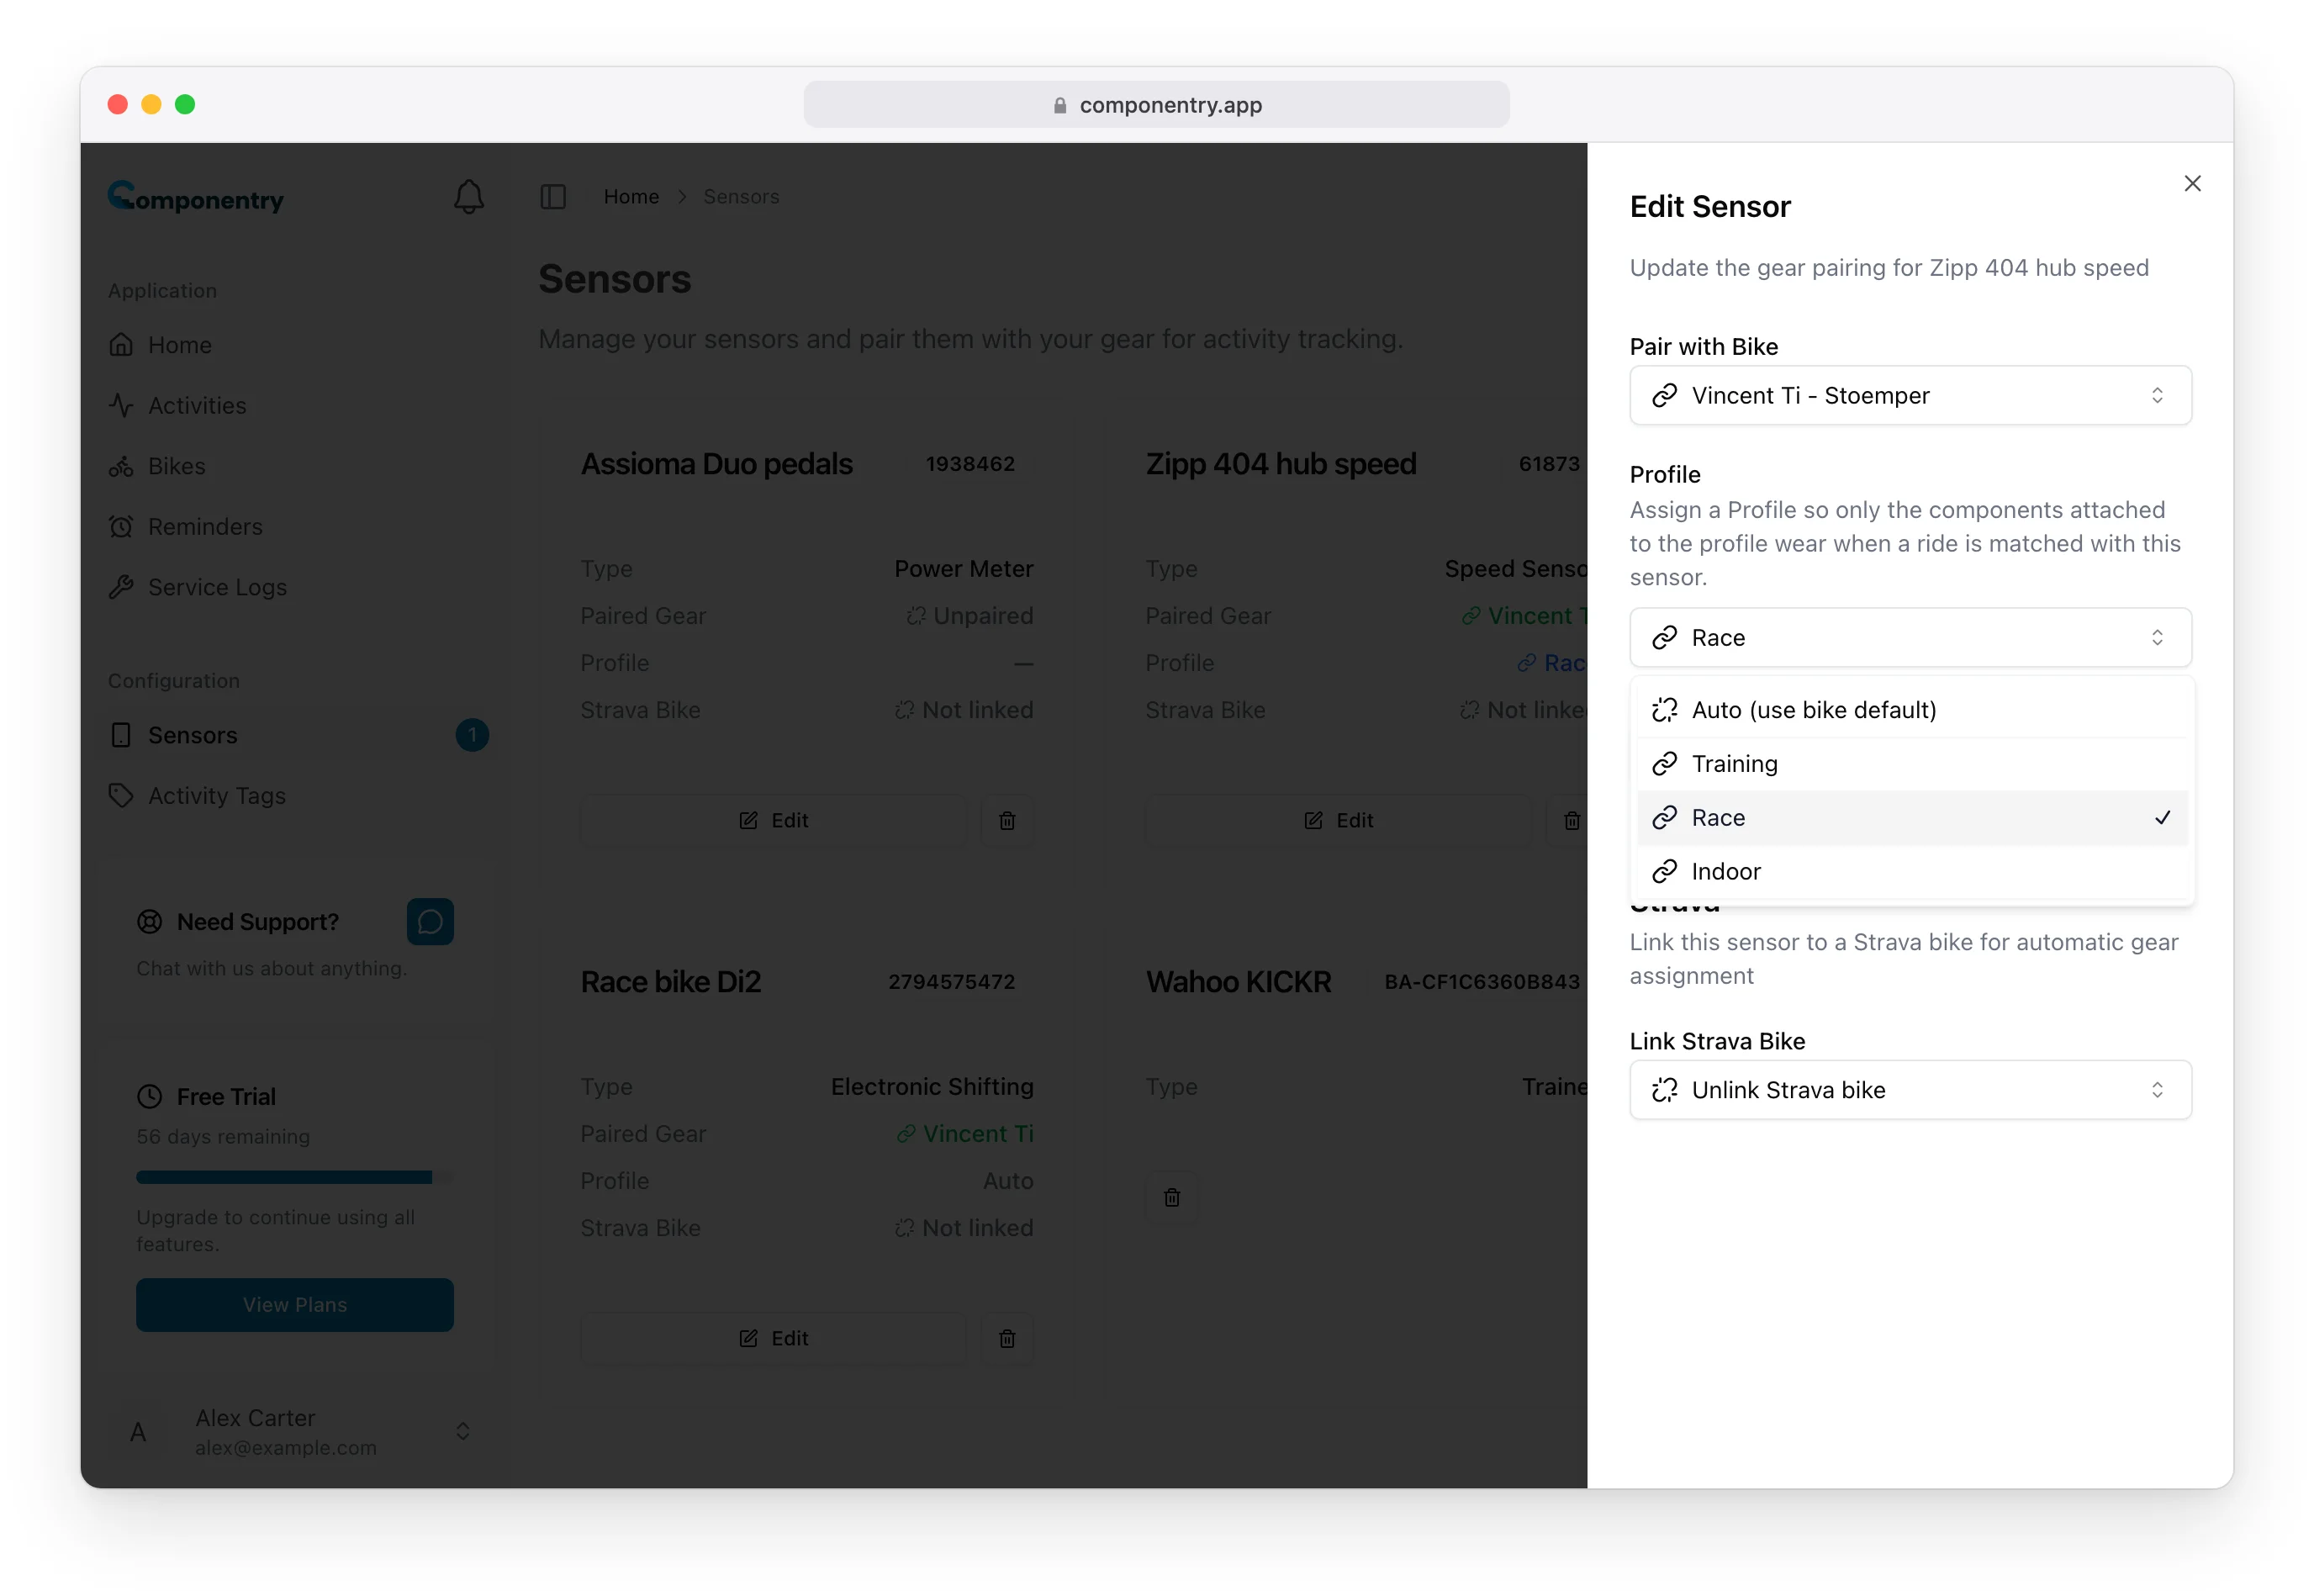Click the chevron on Pair with Bike field

click(2157, 395)
